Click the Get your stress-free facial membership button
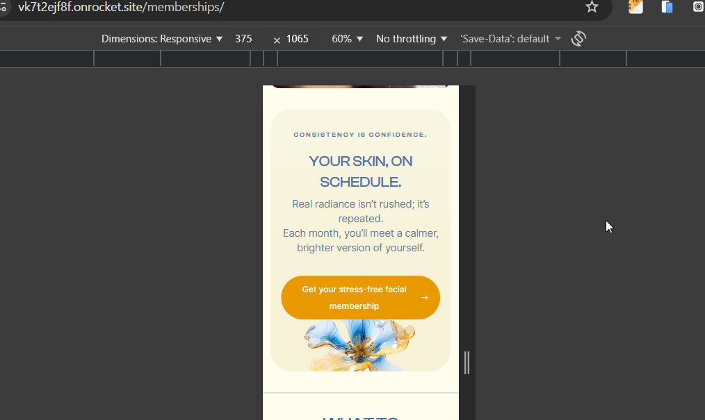Viewport: 705px width, 420px height. click(360, 298)
